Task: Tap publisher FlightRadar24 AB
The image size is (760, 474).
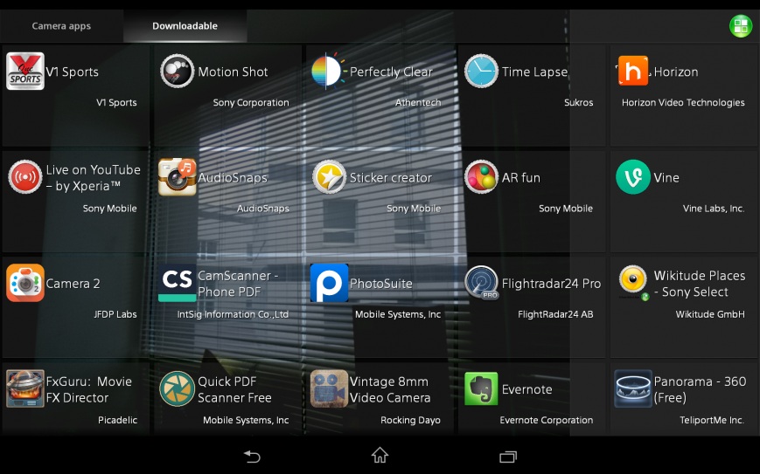Action: (555, 314)
